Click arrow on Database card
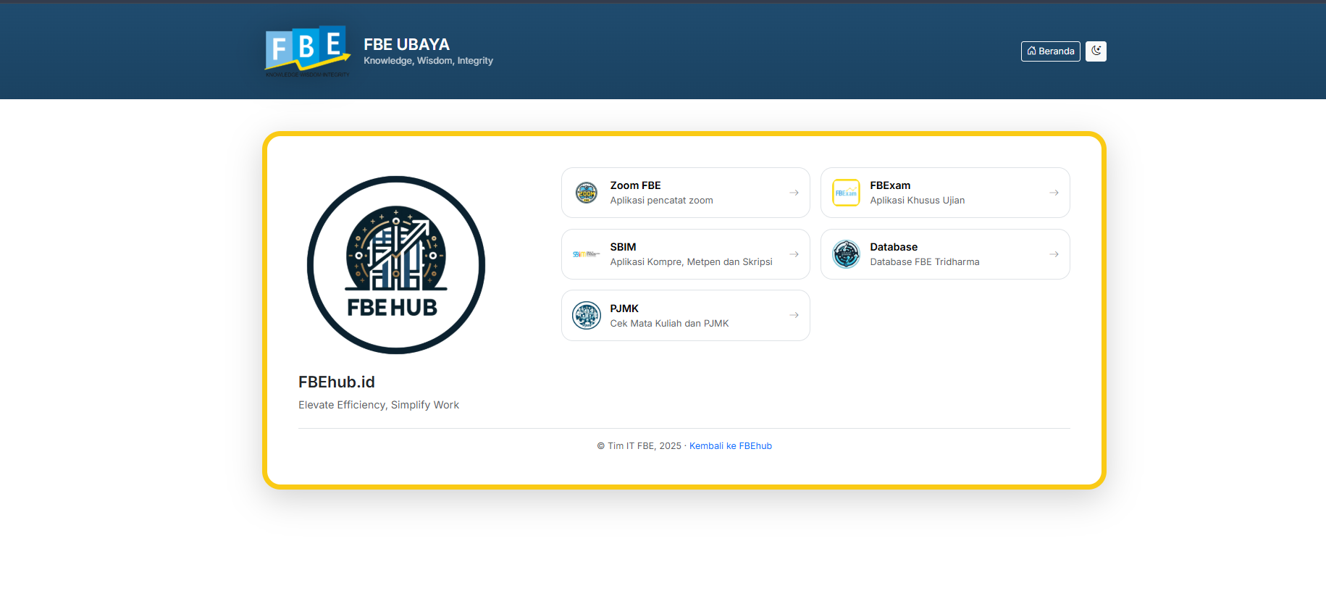Screen dimensions: 1326x604 [1054, 254]
